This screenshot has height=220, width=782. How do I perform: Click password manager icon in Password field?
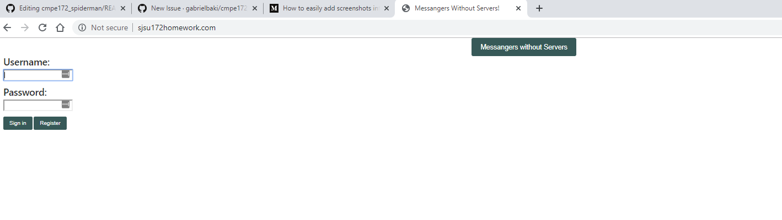pyautogui.click(x=66, y=105)
